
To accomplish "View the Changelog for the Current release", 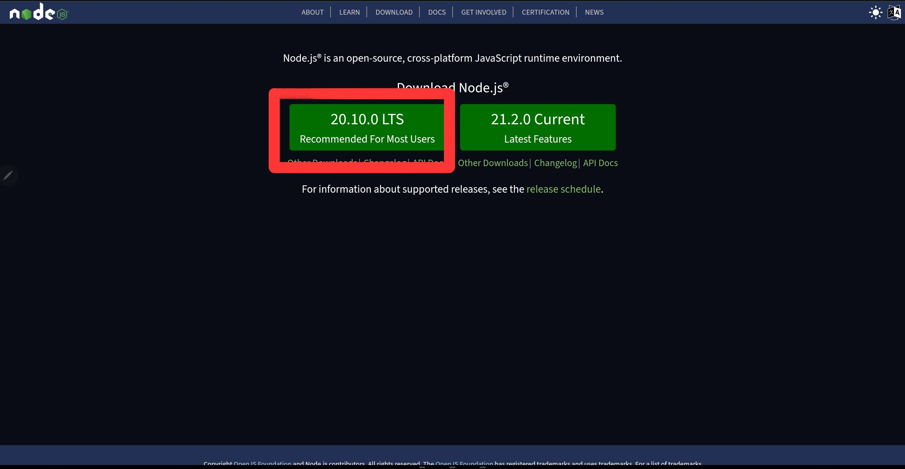I will point(555,163).
